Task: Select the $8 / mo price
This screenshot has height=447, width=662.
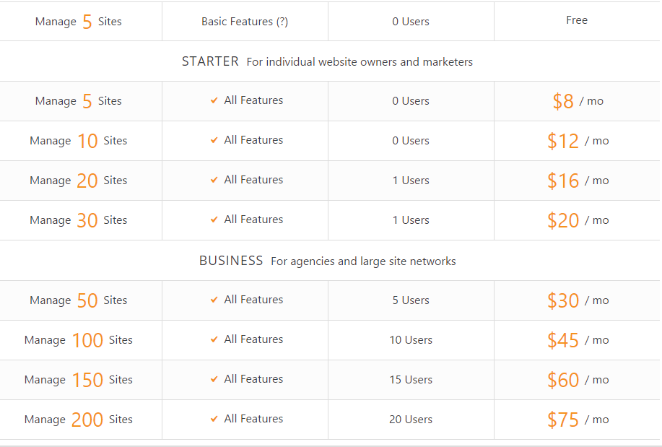Action: point(578,101)
